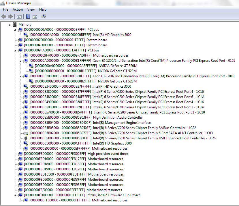Collapse the PCI bus node at 000000009FA00000
Screen dimensions: 239x206
tap(15, 51)
